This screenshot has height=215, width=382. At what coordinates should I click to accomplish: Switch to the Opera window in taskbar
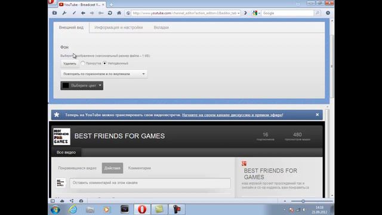click(x=142, y=210)
